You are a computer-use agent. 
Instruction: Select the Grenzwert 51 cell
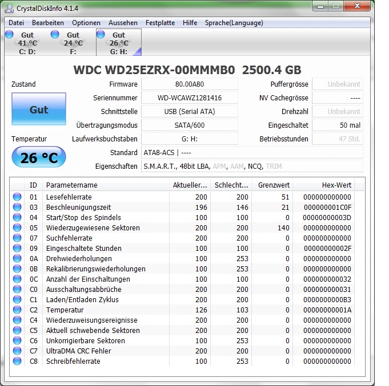[x=285, y=197]
